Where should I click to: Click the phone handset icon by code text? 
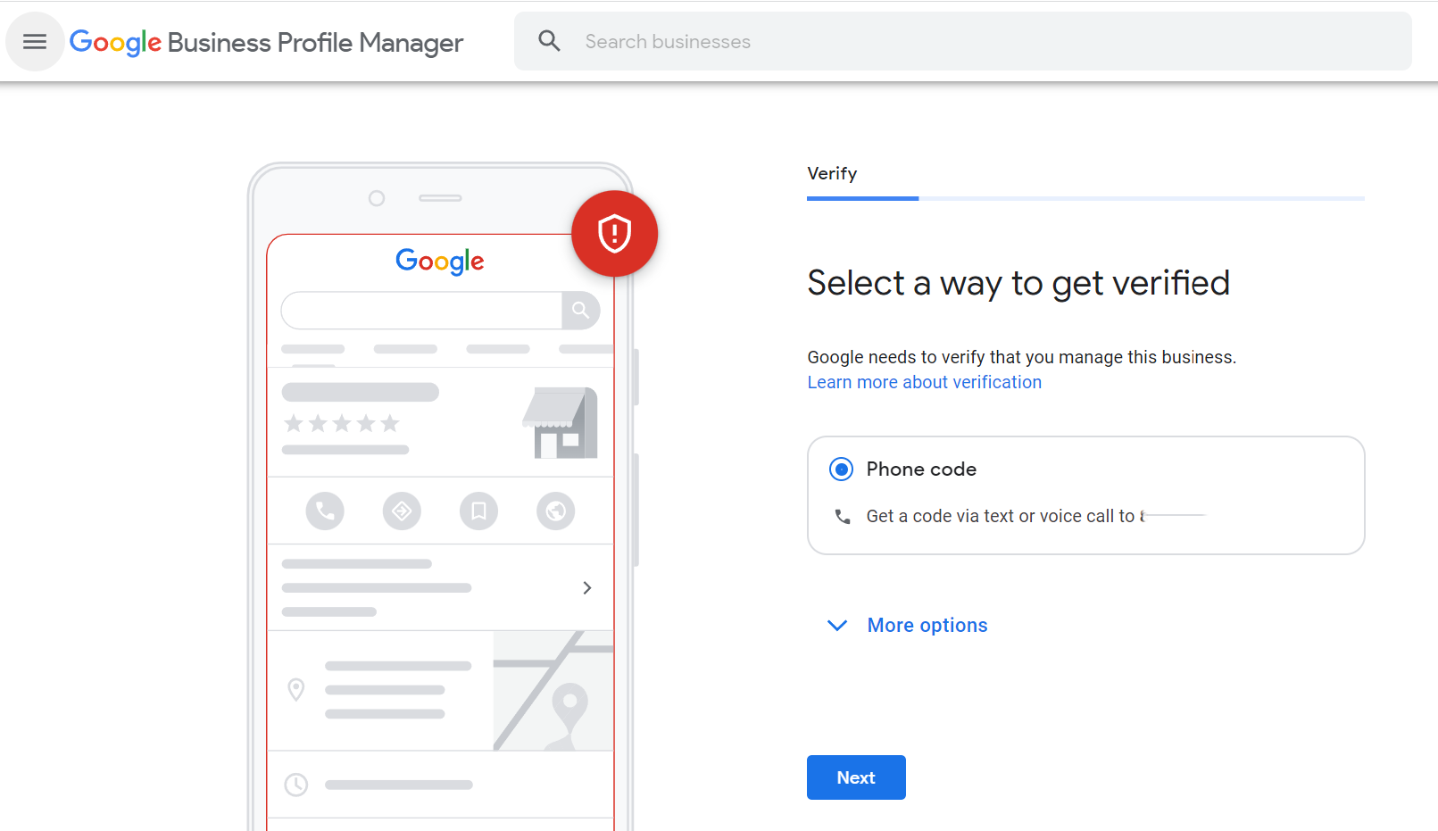(842, 516)
